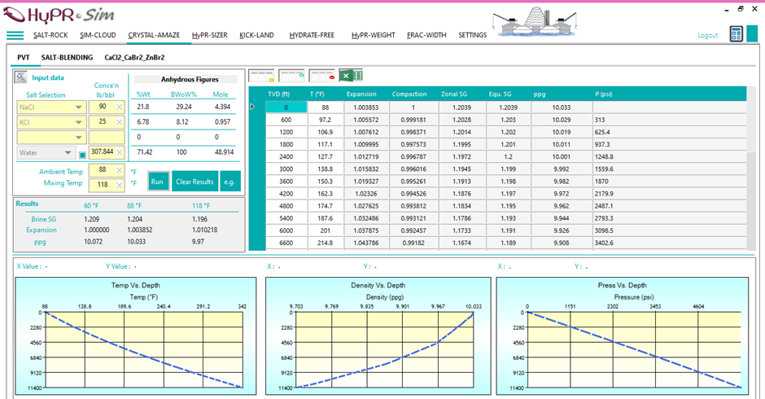
Task: Switch to the SALT-BLENDING tab
Action: tap(67, 58)
